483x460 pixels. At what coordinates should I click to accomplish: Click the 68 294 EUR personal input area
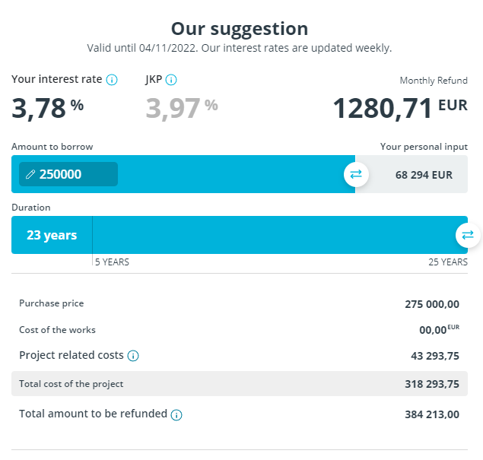coord(412,174)
